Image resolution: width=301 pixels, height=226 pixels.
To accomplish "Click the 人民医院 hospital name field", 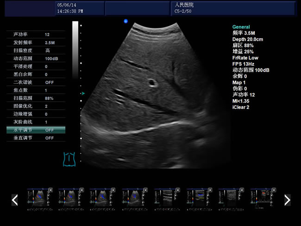I will (183, 5).
